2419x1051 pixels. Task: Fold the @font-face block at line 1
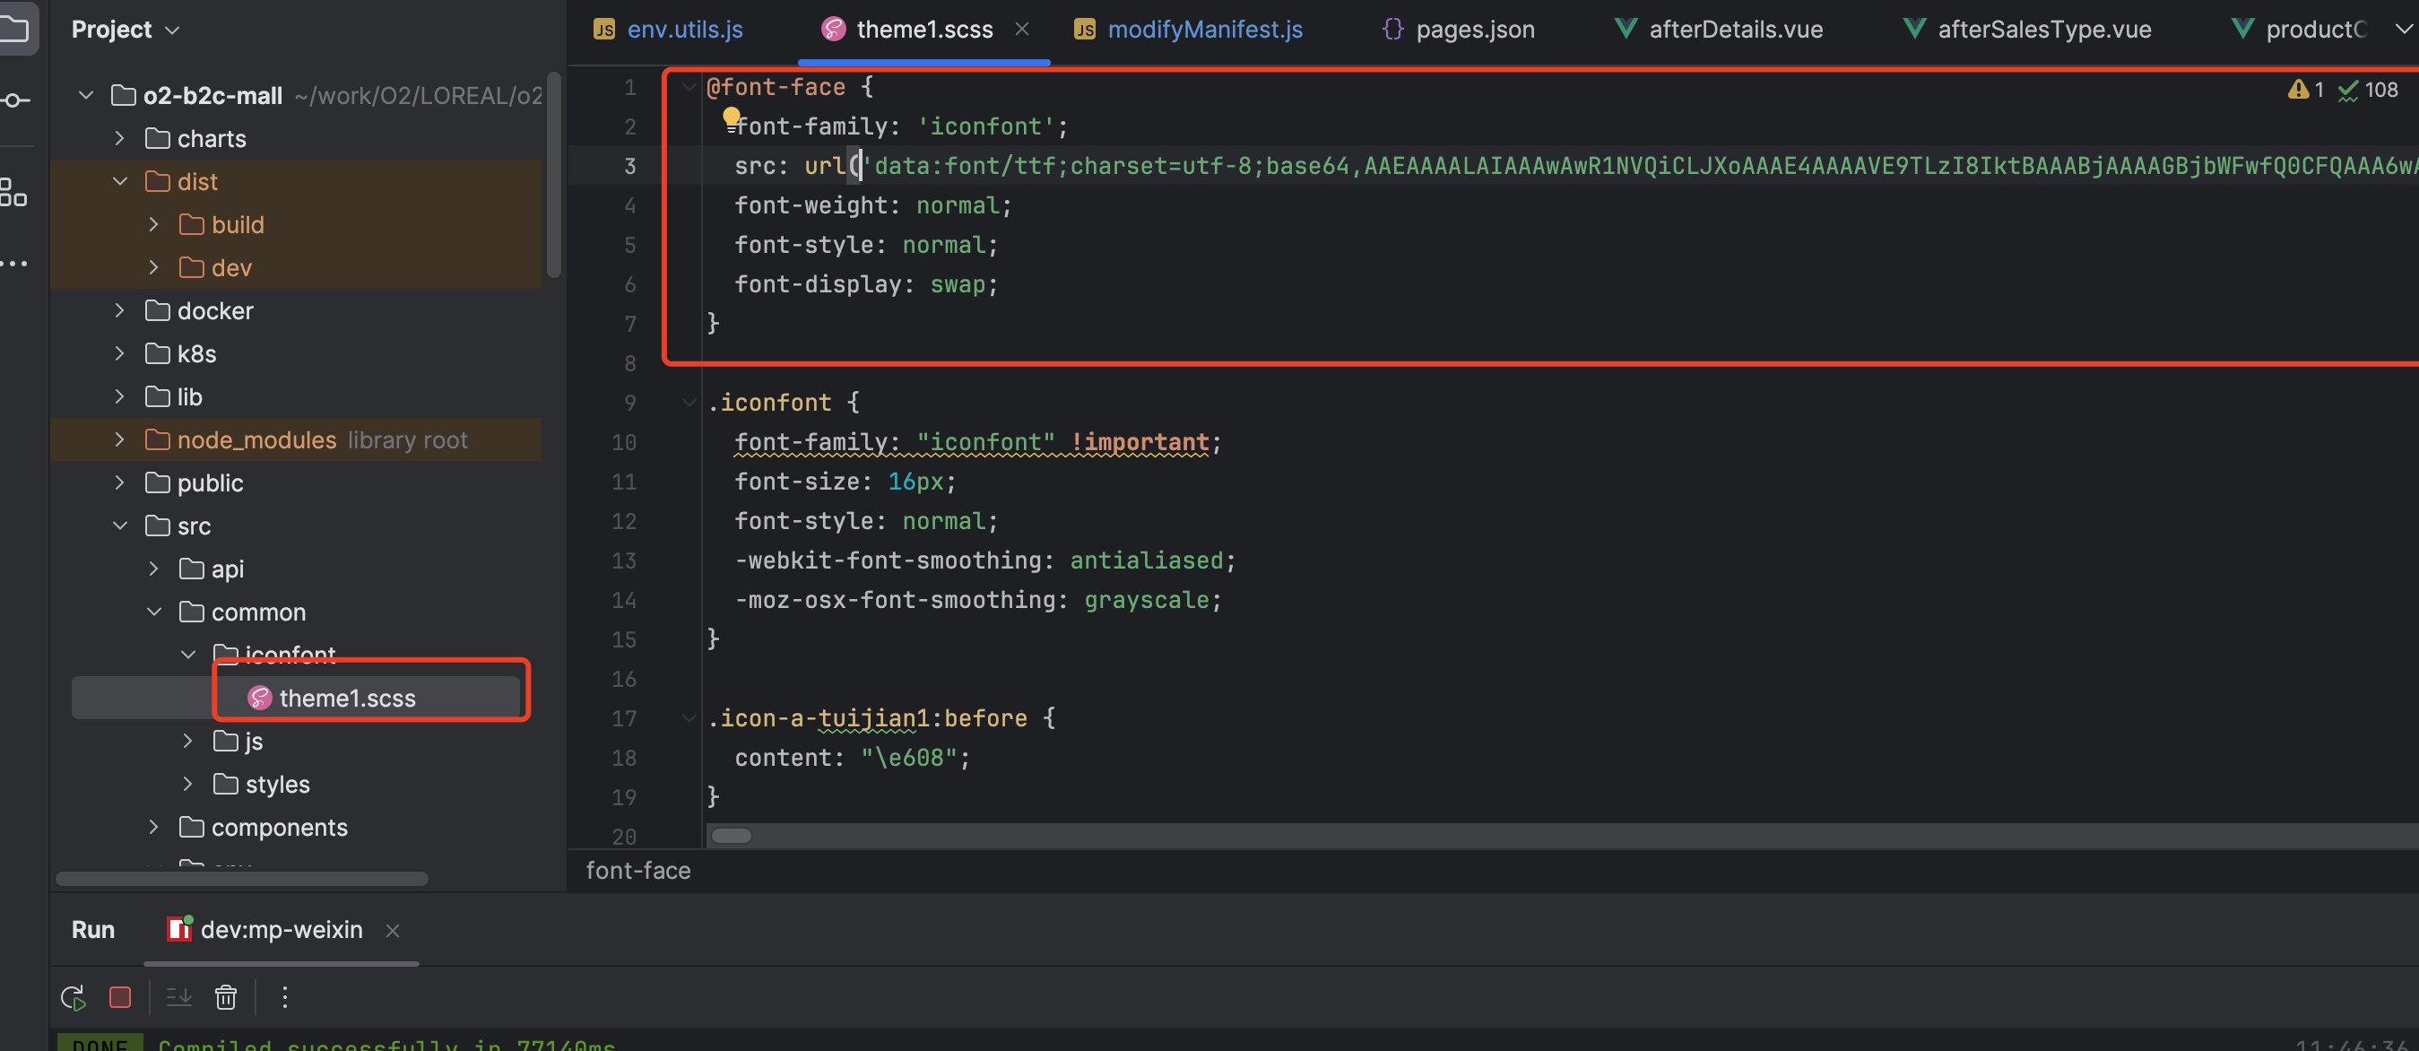[x=689, y=87]
